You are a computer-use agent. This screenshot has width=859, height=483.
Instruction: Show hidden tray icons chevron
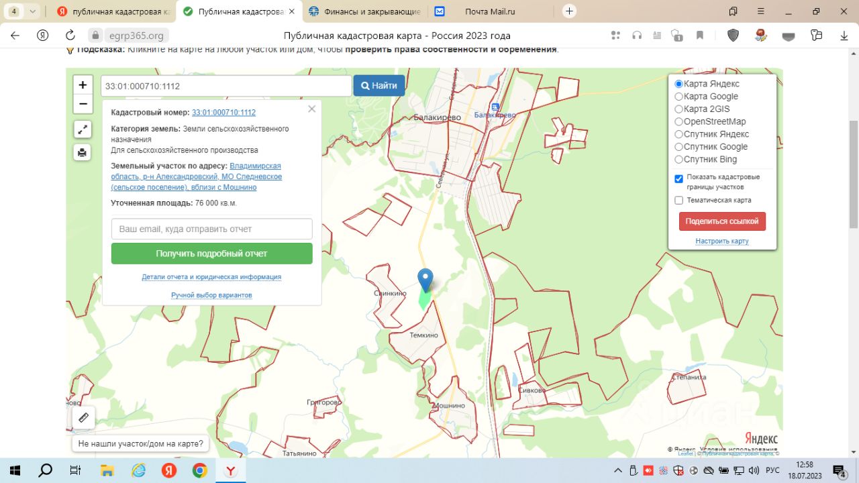617,470
